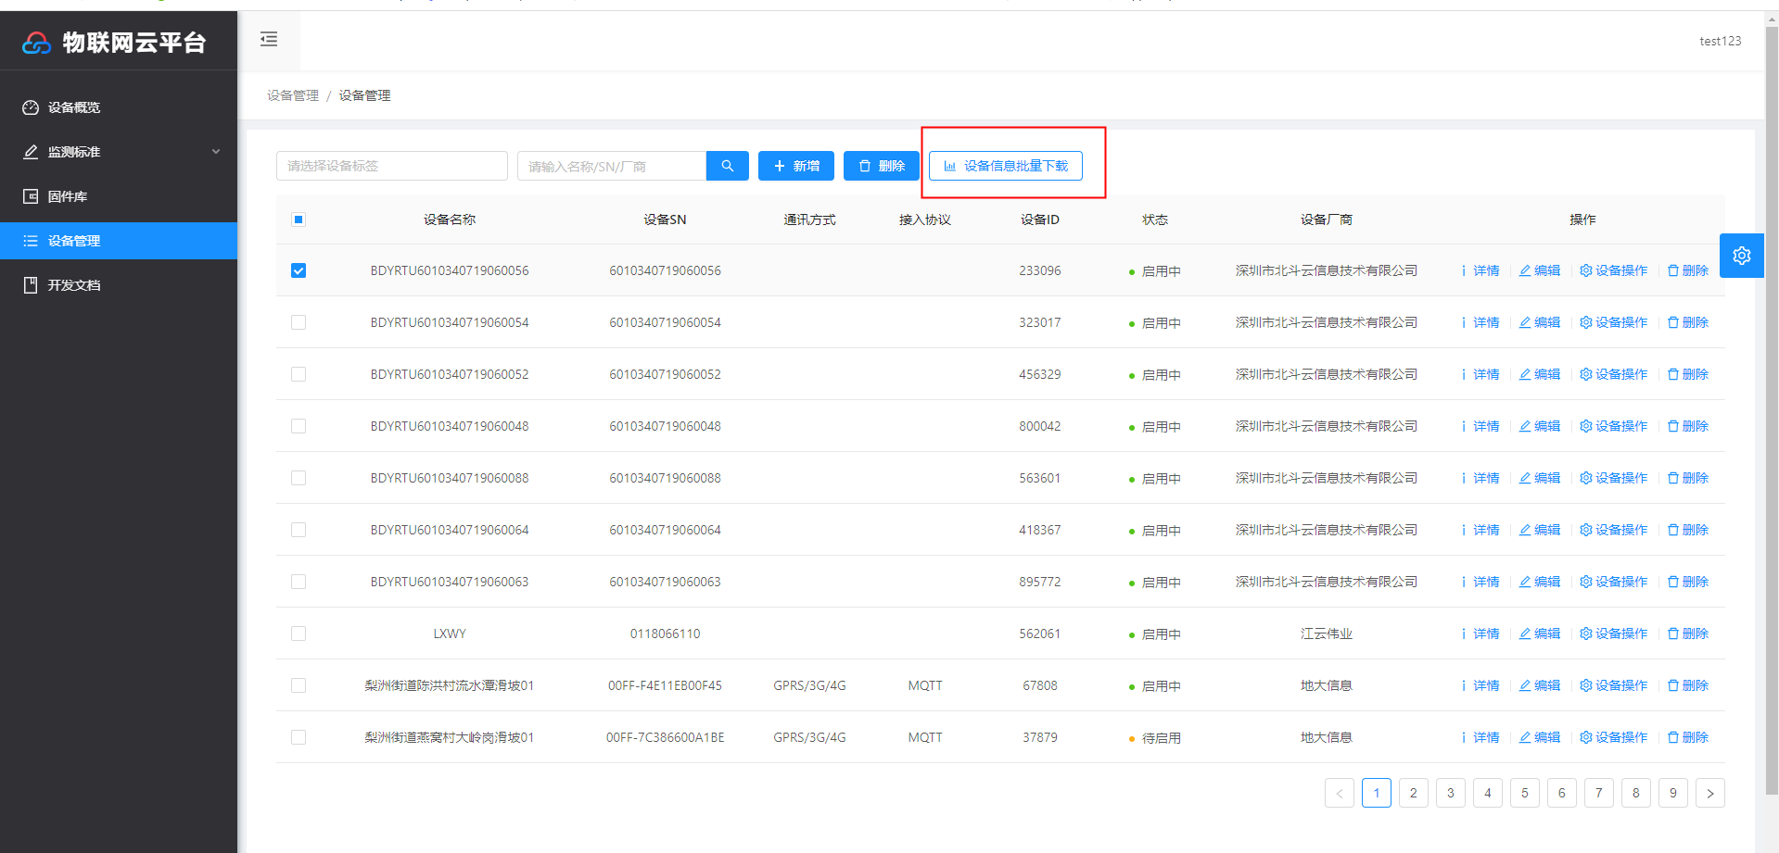Go to the next page arrow
The image size is (1779, 853).
point(1710,793)
